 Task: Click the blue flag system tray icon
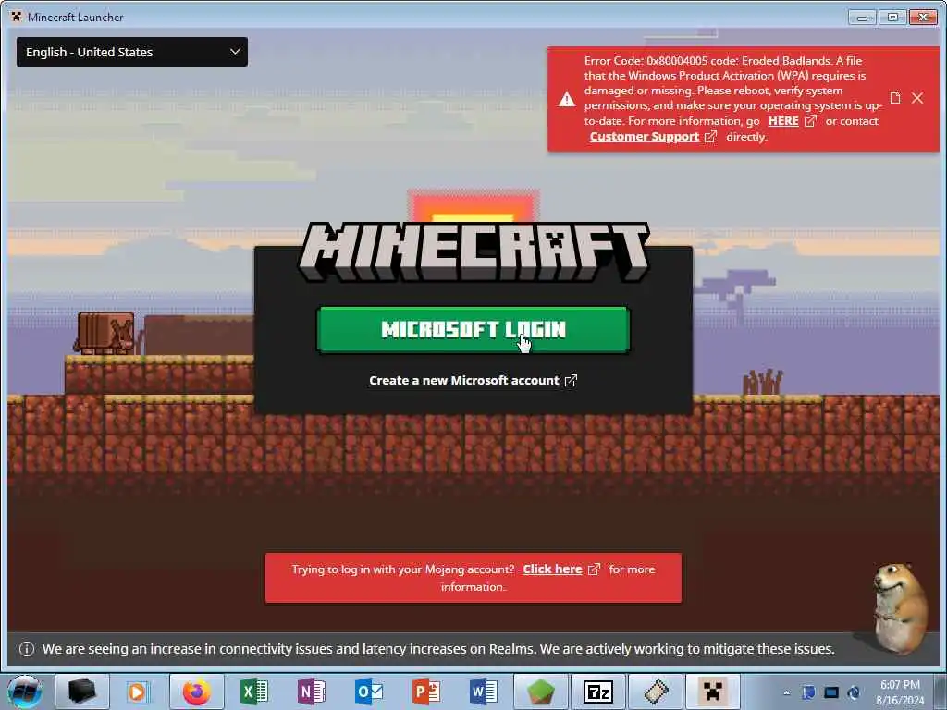(808, 692)
